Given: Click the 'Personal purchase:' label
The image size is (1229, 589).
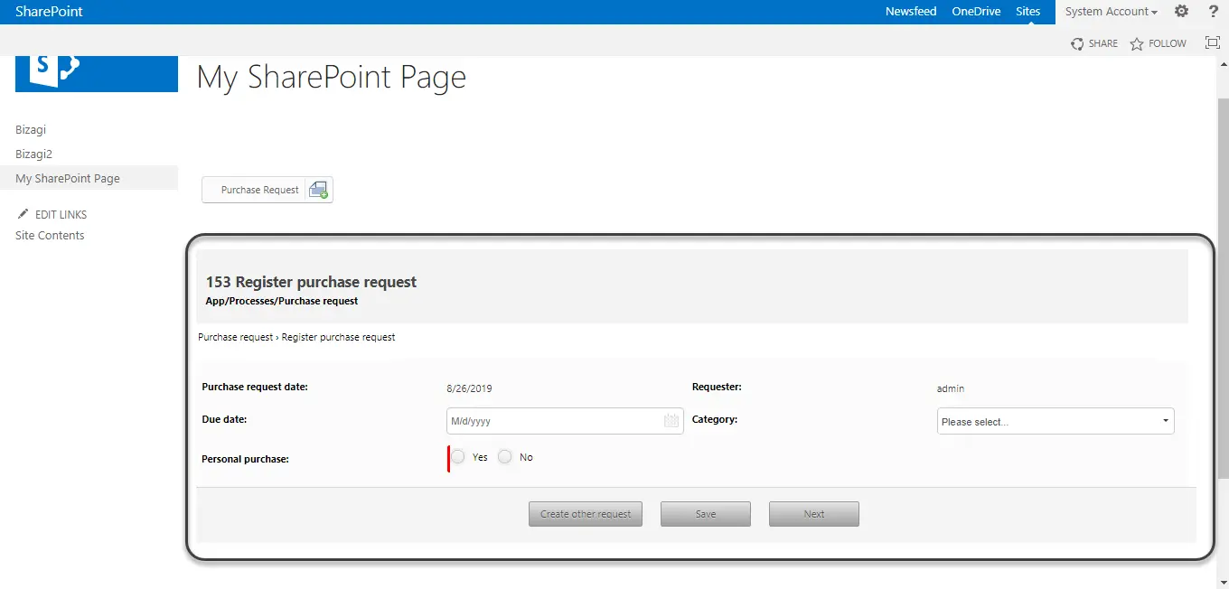Looking at the screenshot, I should click(x=245, y=459).
